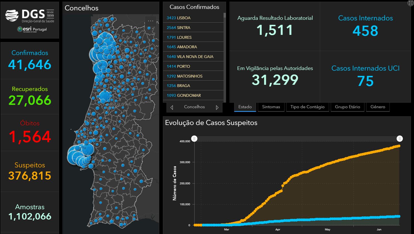The width and height of the screenshot is (414, 234).
Task: Open the Grupo Etário tab
Action: 347,107
